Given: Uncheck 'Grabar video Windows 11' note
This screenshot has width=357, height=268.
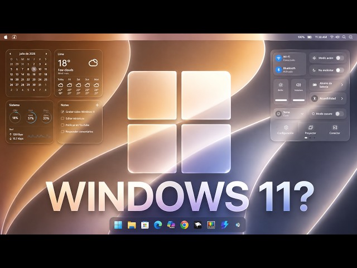Looking at the screenshot, I should coord(62,112).
